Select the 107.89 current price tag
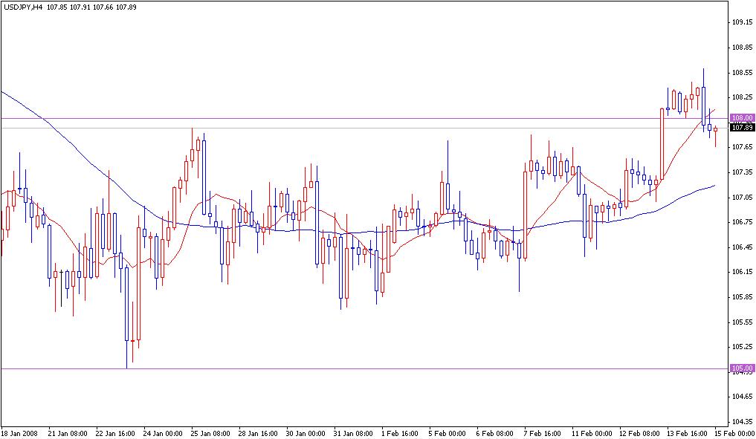756x439 pixels. point(742,126)
